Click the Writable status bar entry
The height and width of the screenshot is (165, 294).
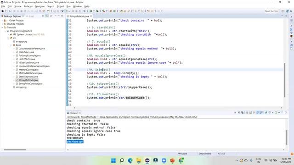point(182,154)
